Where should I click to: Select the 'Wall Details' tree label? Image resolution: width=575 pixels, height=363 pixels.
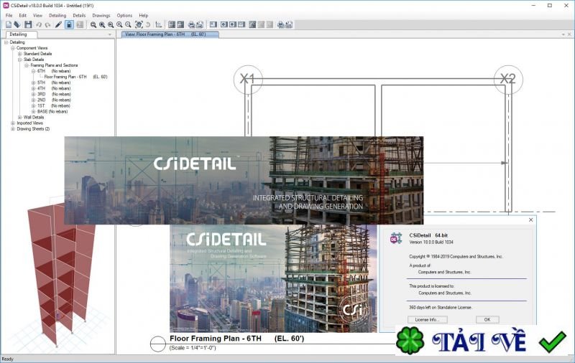click(34, 118)
